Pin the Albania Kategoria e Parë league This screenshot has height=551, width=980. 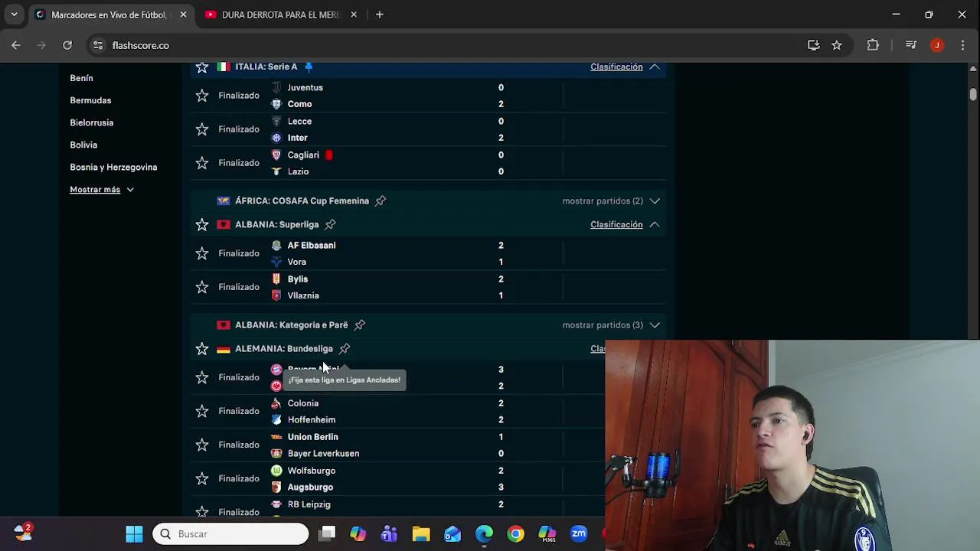(x=360, y=324)
